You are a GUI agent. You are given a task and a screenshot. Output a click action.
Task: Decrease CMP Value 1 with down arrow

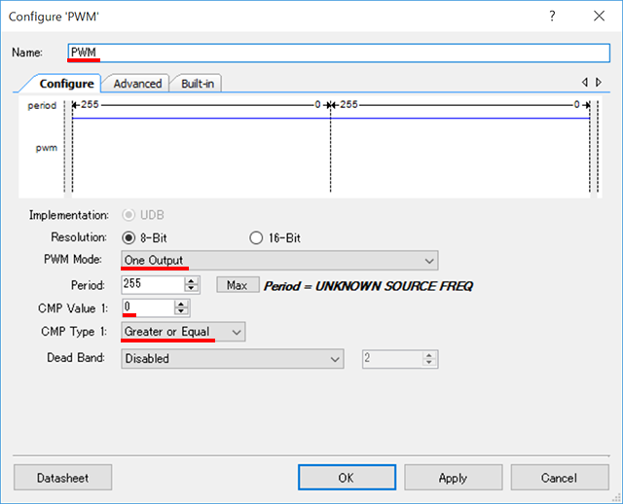click(181, 311)
